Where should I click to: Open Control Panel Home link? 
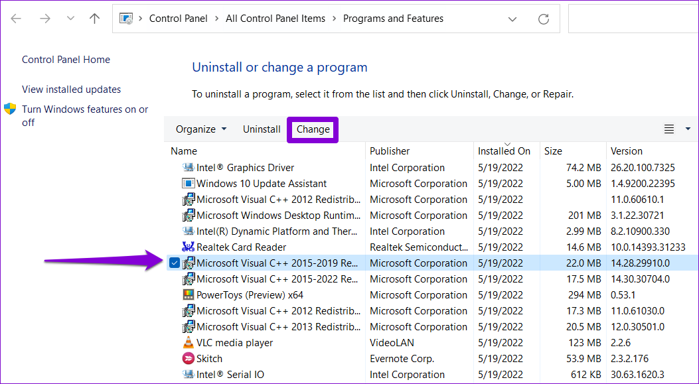pos(66,60)
